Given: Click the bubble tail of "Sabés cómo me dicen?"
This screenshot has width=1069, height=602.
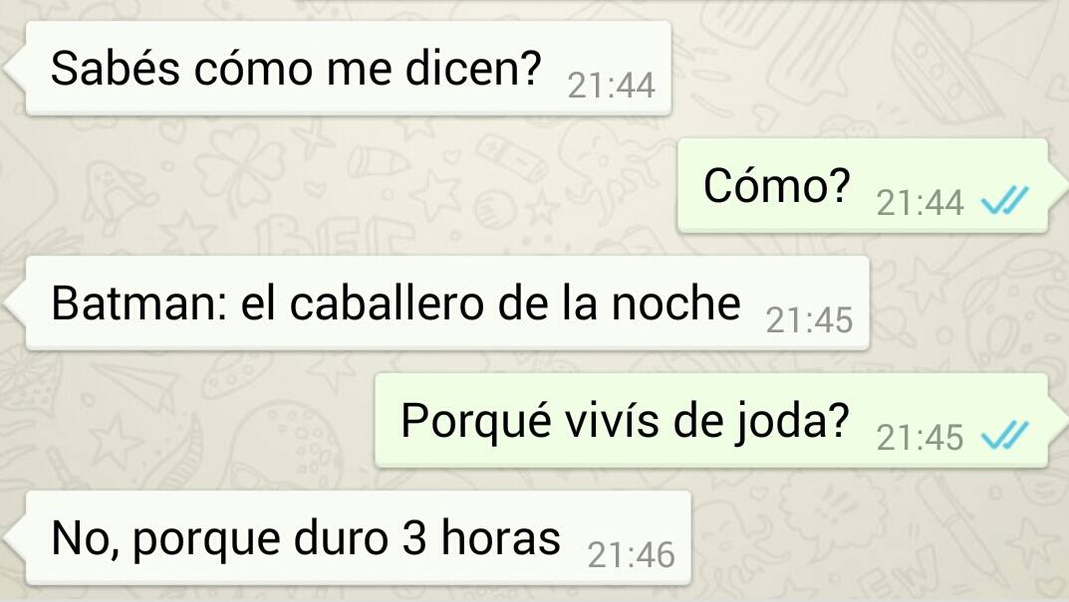Looking at the screenshot, I should coord(14,68).
